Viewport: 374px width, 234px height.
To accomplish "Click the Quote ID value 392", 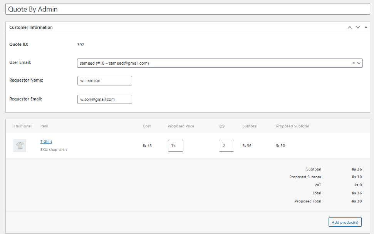I will (x=81, y=44).
